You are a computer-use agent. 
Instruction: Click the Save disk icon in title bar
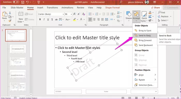tap(23, 2)
